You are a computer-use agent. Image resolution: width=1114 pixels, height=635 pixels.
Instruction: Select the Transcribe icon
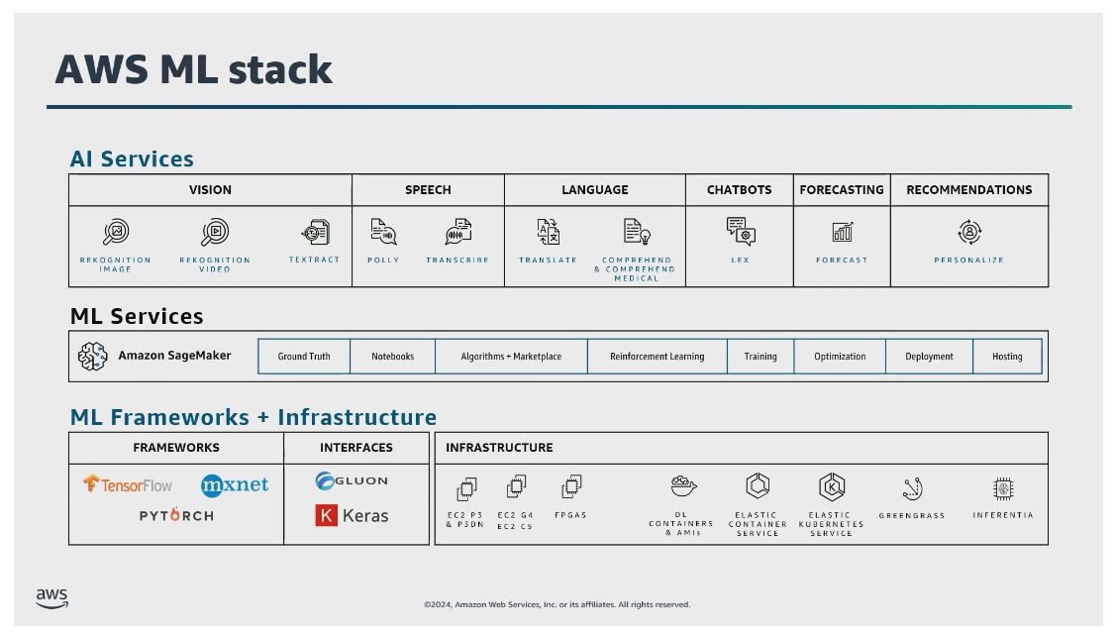[458, 232]
